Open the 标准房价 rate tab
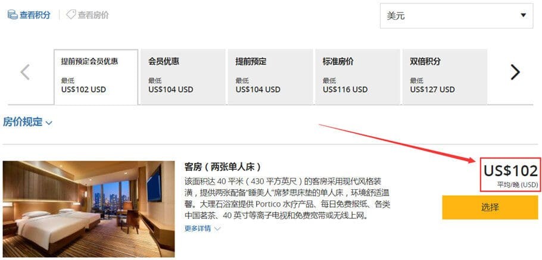Viewport: 542px width, 260px height. pos(357,77)
